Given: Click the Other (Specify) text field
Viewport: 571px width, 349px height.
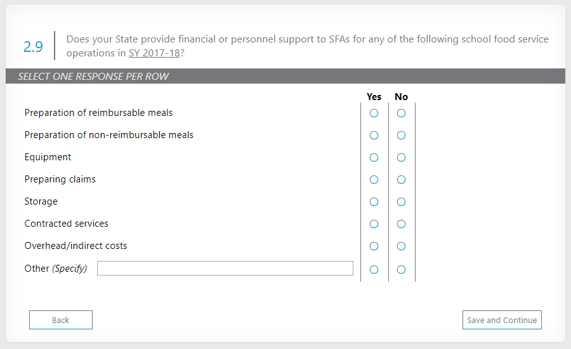Looking at the screenshot, I should click(225, 269).
